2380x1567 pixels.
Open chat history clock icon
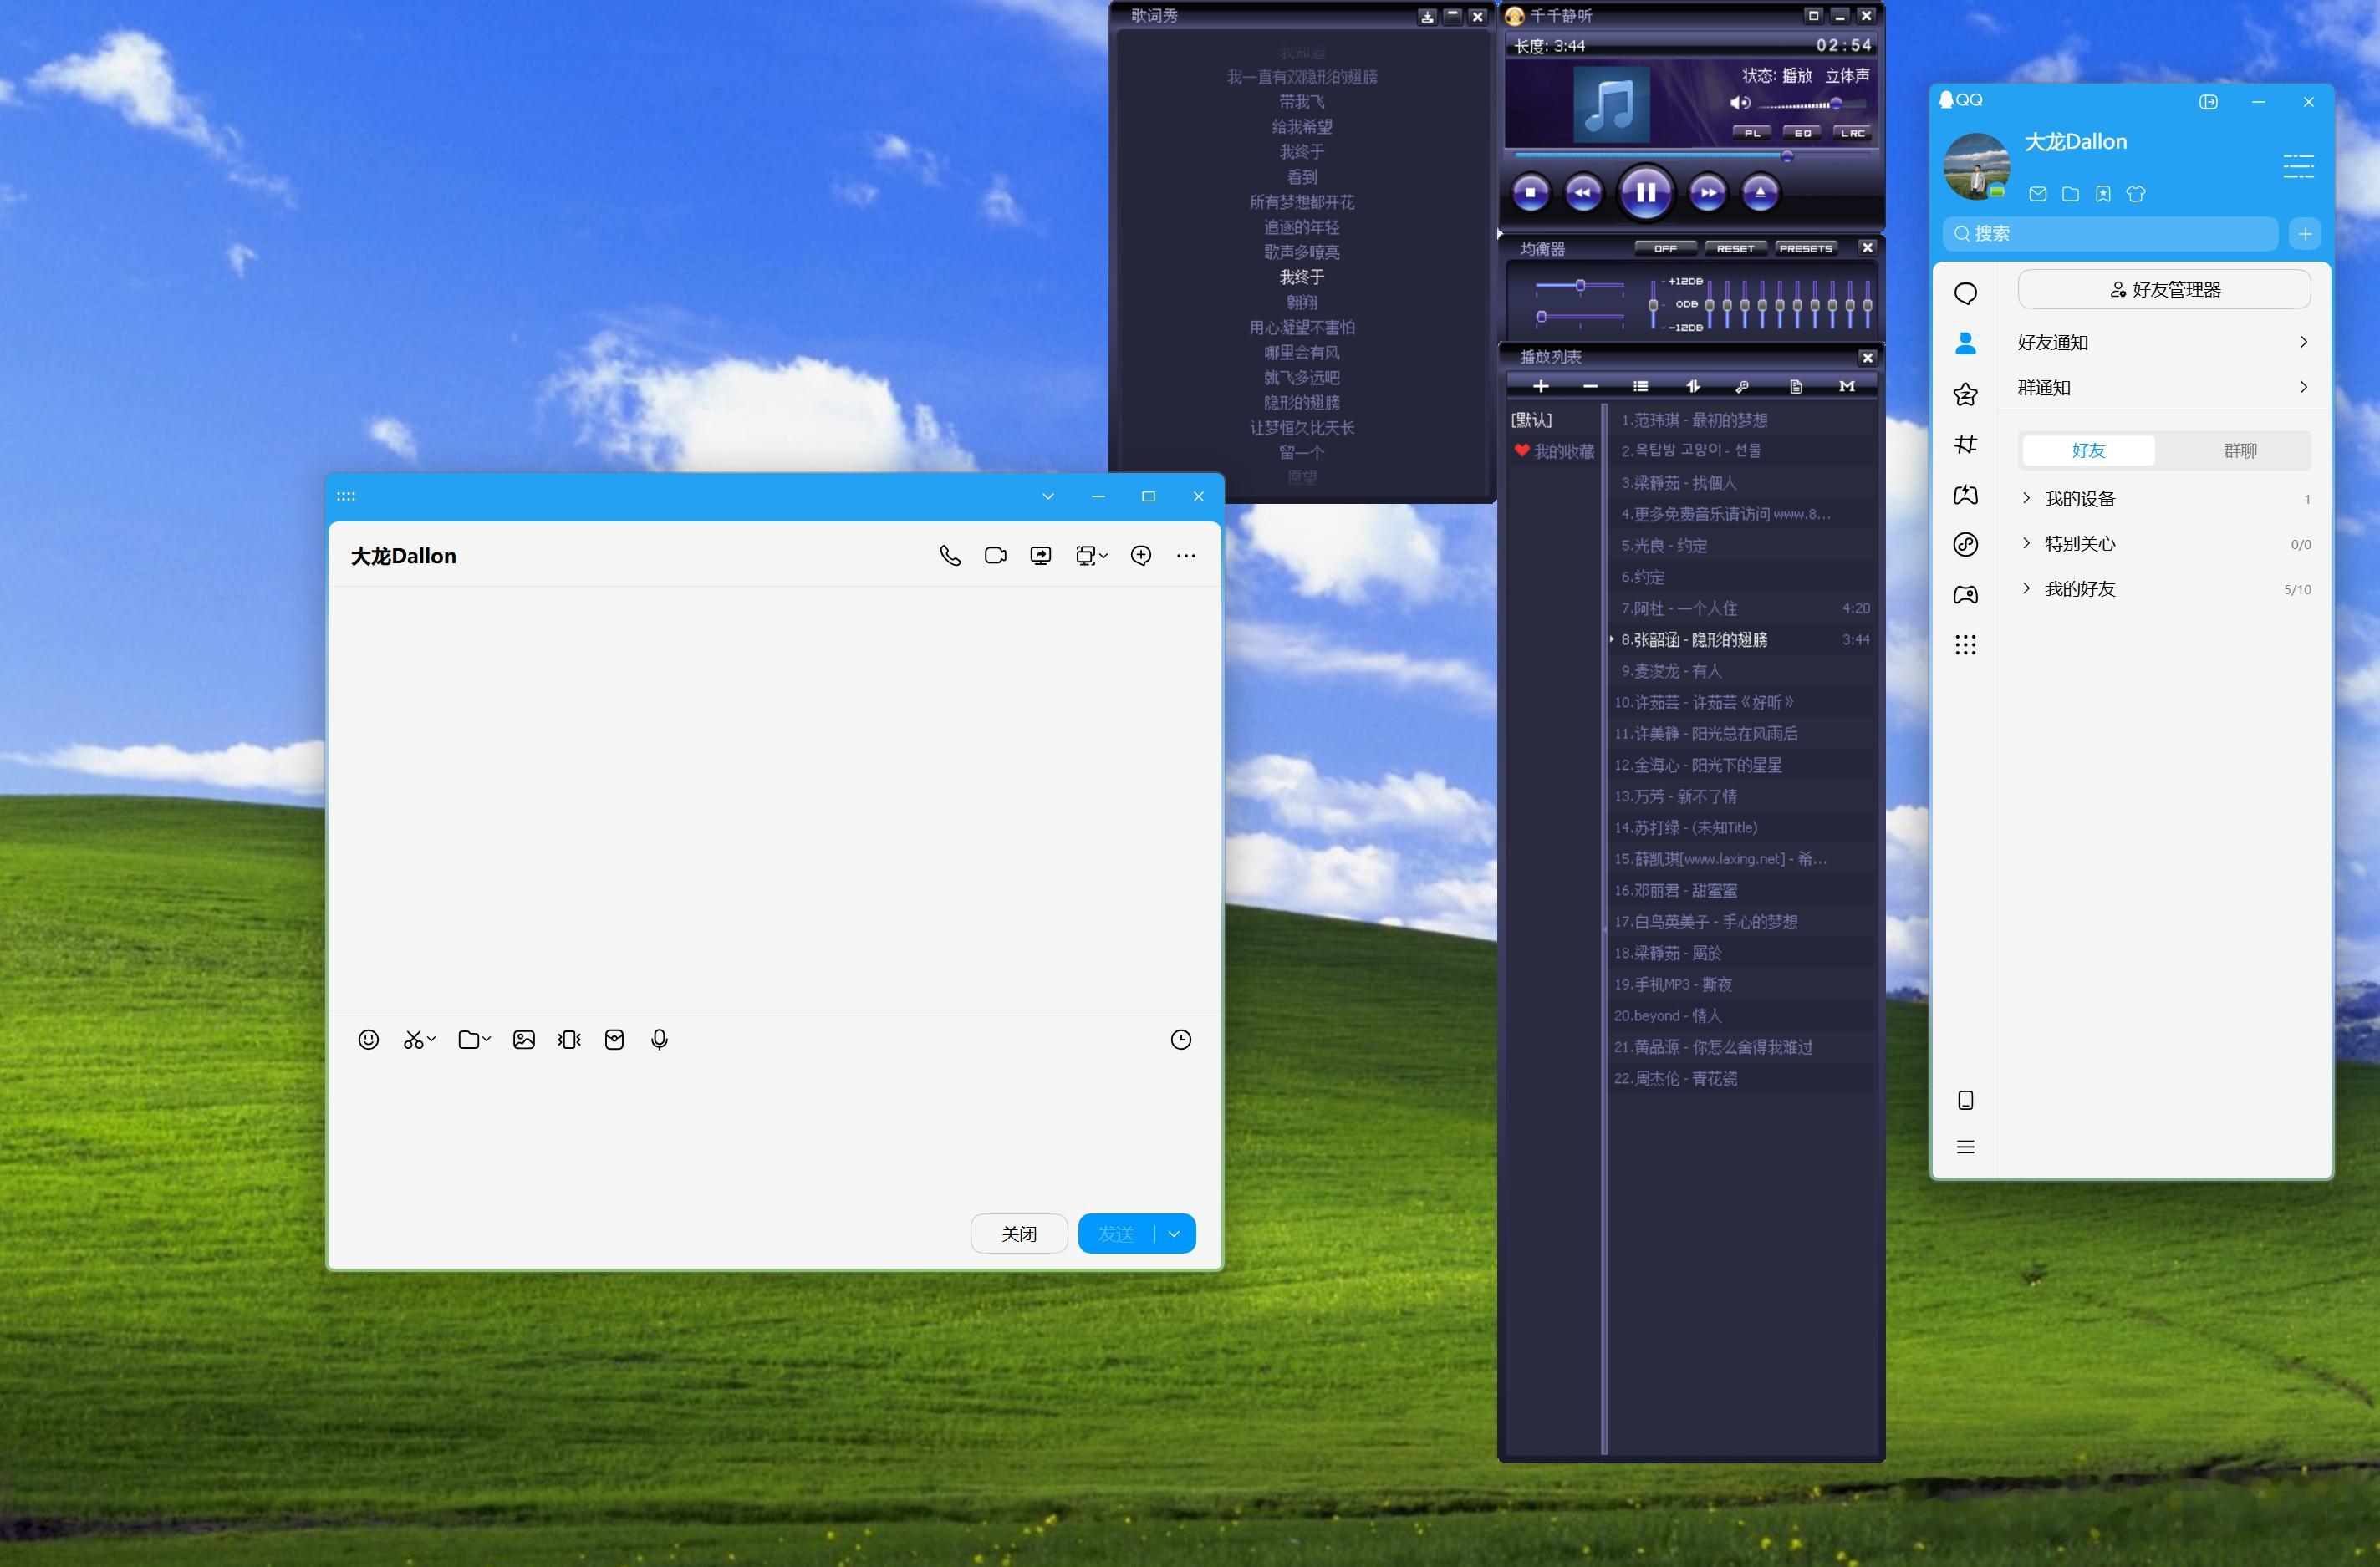(x=1181, y=1040)
